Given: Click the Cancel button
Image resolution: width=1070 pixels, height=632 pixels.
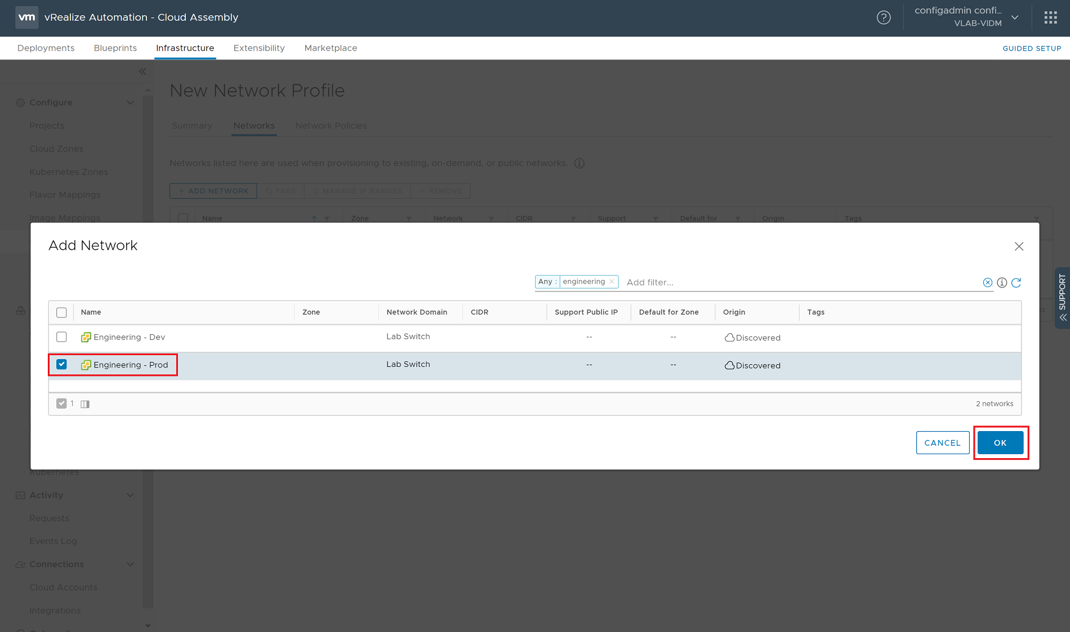Looking at the screenshot, I should click(x=942, y=442).
